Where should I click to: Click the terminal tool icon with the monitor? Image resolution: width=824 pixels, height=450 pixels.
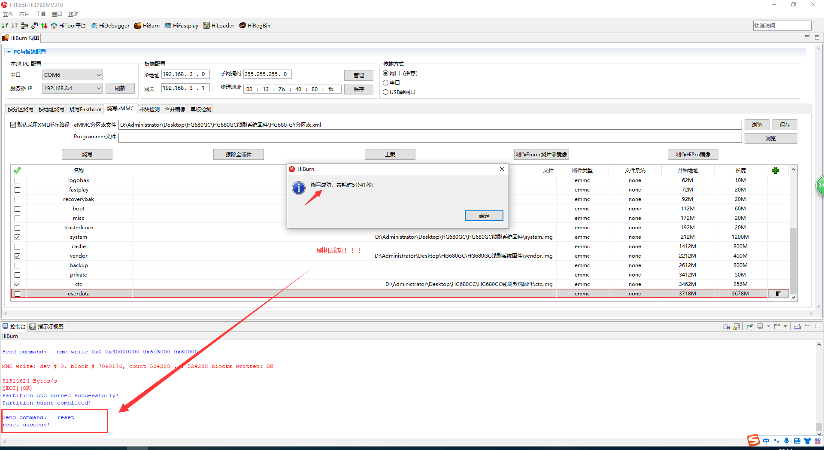(x=34, y=25)
